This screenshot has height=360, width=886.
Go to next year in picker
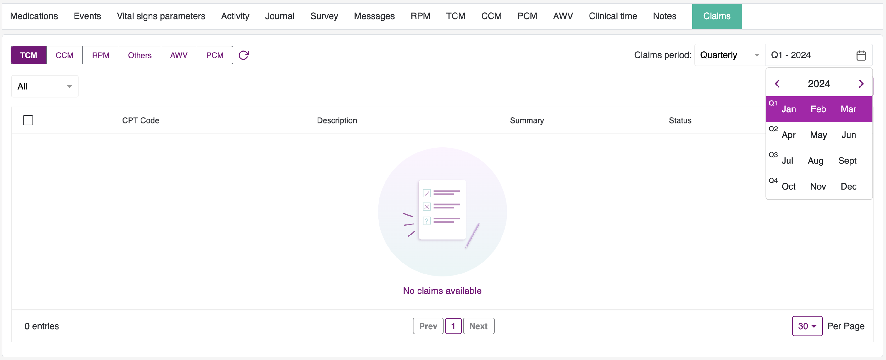[861, 84]
